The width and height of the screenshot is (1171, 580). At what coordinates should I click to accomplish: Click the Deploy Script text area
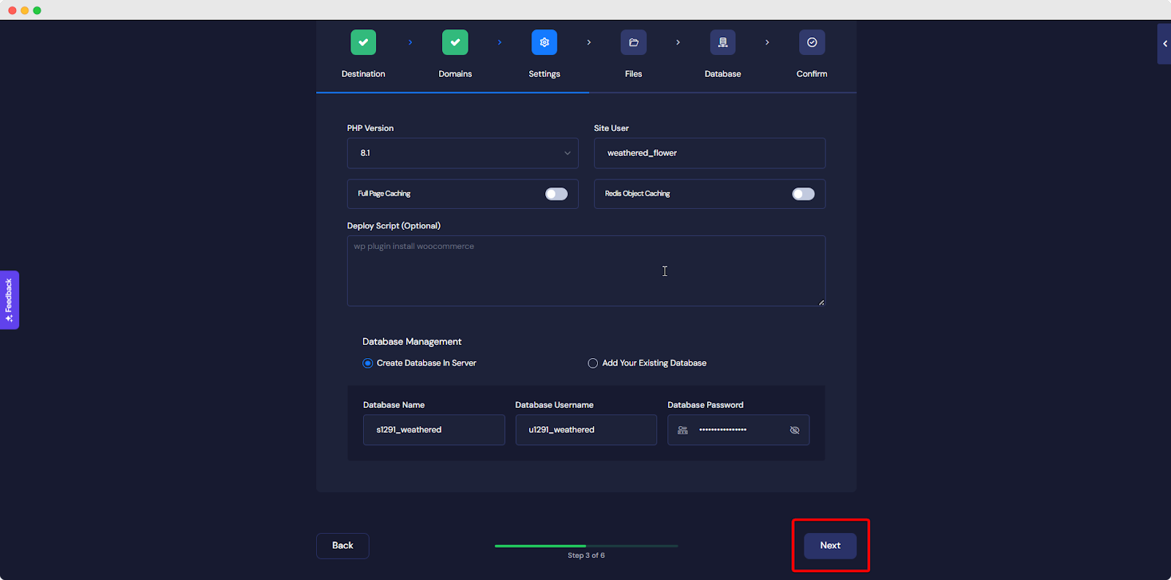click(x=585, y=271)
